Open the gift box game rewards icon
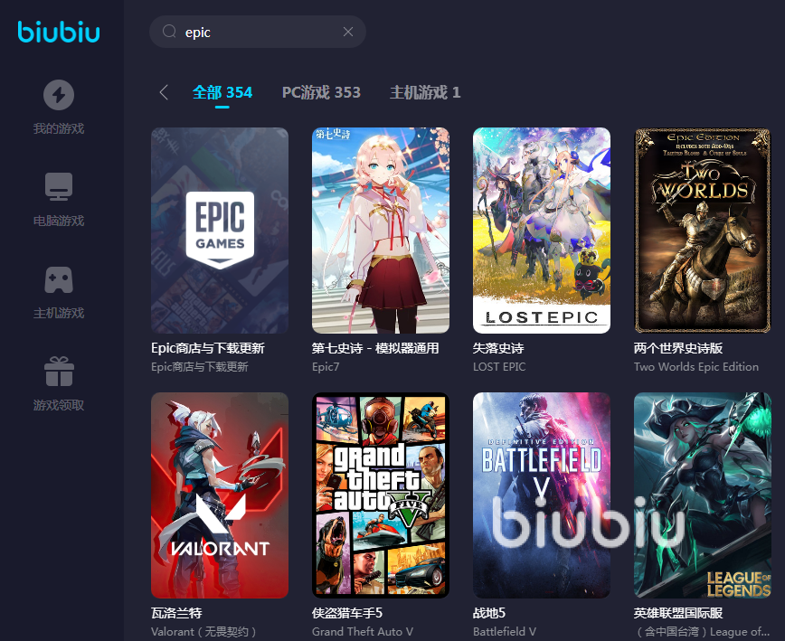 coord(59,372)
